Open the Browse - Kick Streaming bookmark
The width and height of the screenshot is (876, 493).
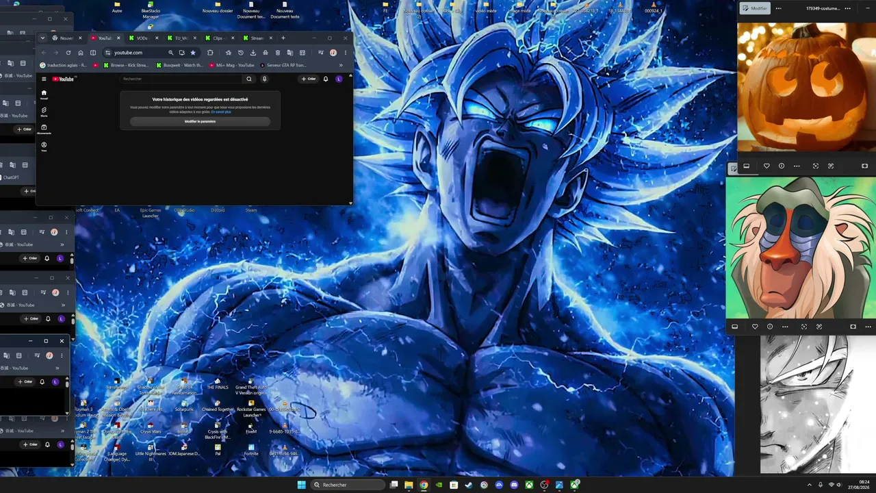coord(125,66)
